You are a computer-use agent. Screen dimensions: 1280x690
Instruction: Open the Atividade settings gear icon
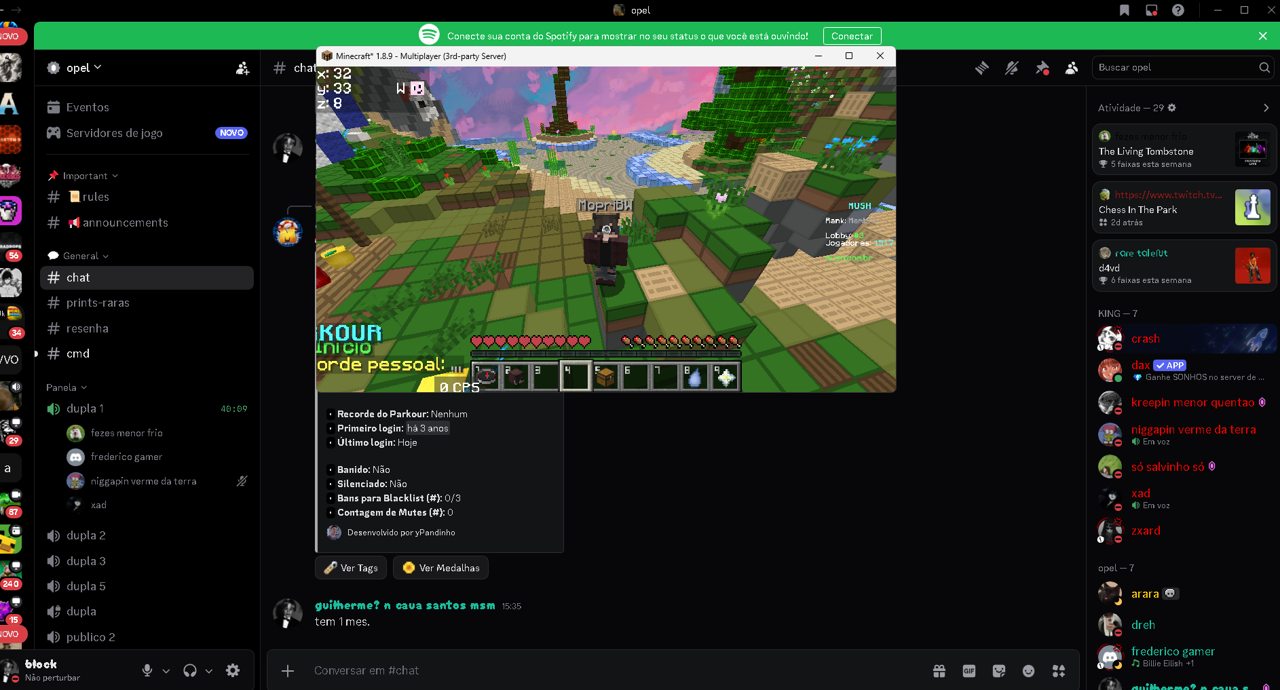(x=1172, y=108)
